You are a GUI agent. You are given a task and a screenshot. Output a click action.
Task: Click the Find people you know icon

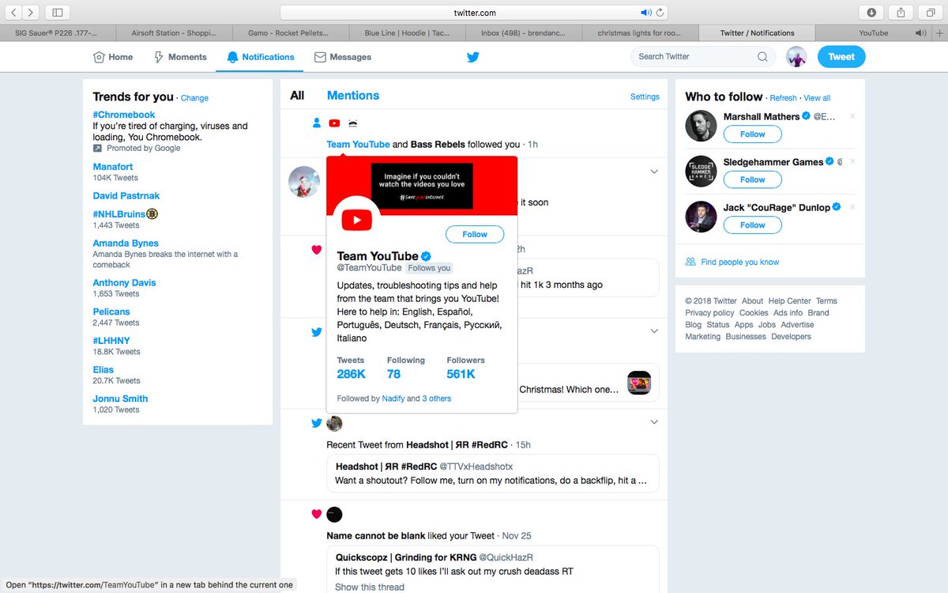click(x=690, y=262)
